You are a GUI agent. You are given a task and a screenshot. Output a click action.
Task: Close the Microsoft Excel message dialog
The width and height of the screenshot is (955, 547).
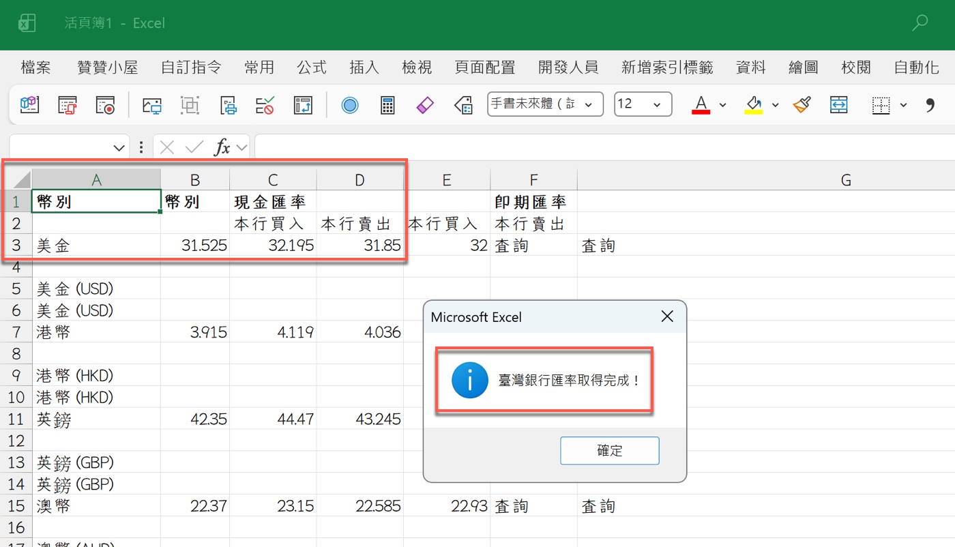667,316
